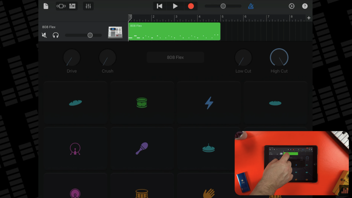Adjust the master volume slider
This screenshot has width=352, height=198.
click(223, 6)
